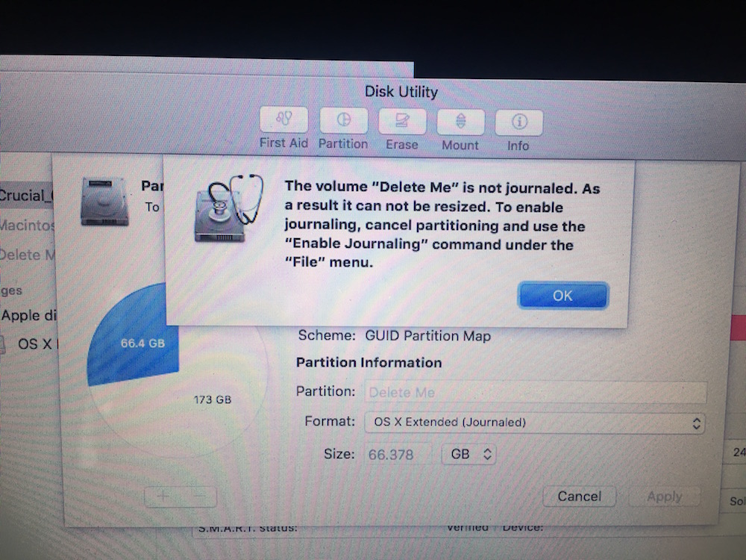Screen dimensions: 746x560
Task: Cancel the partitioning sheet
Action: tap(580, 497)
